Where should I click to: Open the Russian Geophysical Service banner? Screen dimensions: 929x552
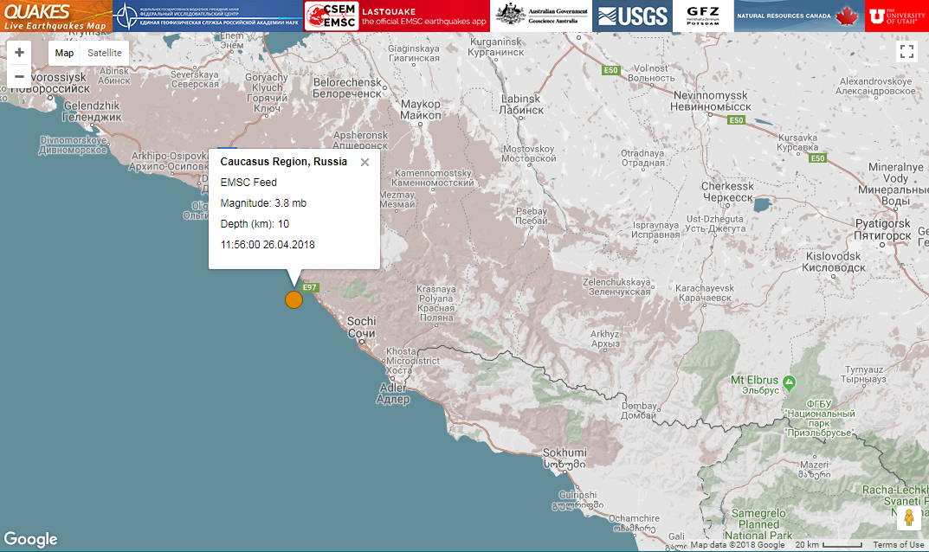[207, 16]
